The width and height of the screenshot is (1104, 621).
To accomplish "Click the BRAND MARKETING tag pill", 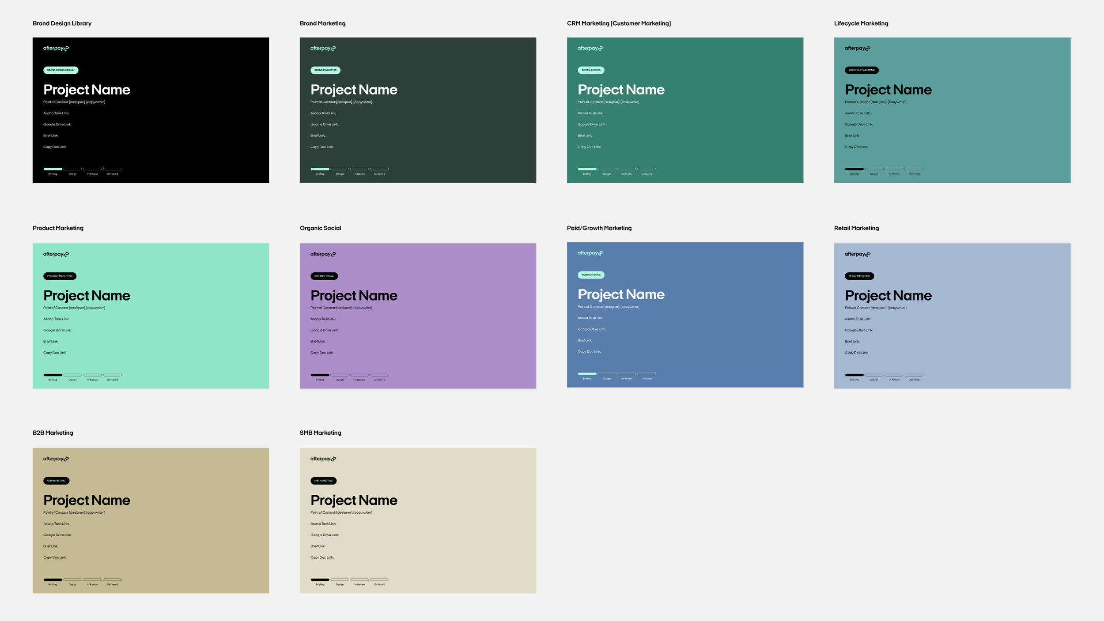I will (x=325, y=70).
